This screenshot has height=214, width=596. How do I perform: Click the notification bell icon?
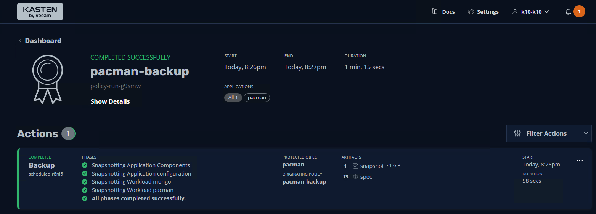(568, 12)
